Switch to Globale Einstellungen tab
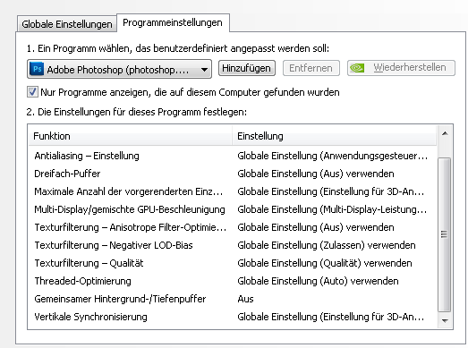 [x=67, y=24]
